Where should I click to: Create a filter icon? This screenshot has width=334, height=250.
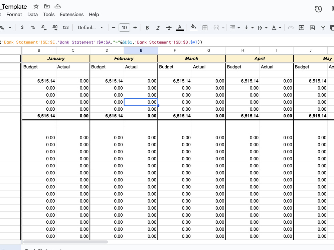(x=323, y=28)
